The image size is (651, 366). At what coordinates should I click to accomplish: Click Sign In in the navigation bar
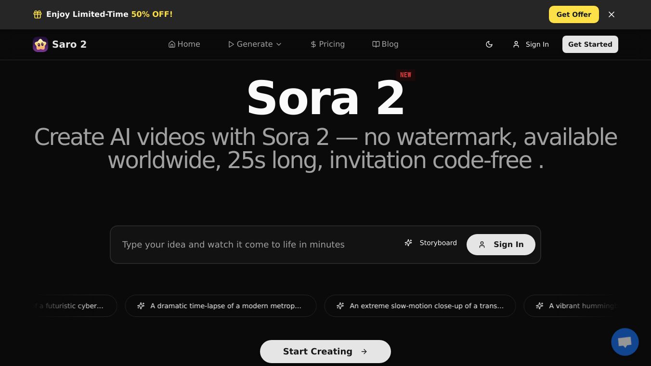pos(531,44)
